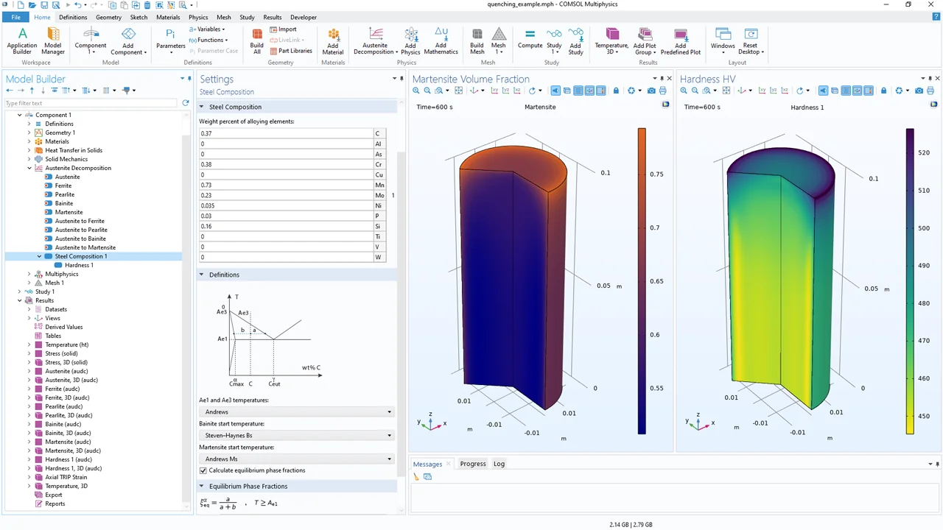Click the carbon (C) weight percent field

(286, 133)
